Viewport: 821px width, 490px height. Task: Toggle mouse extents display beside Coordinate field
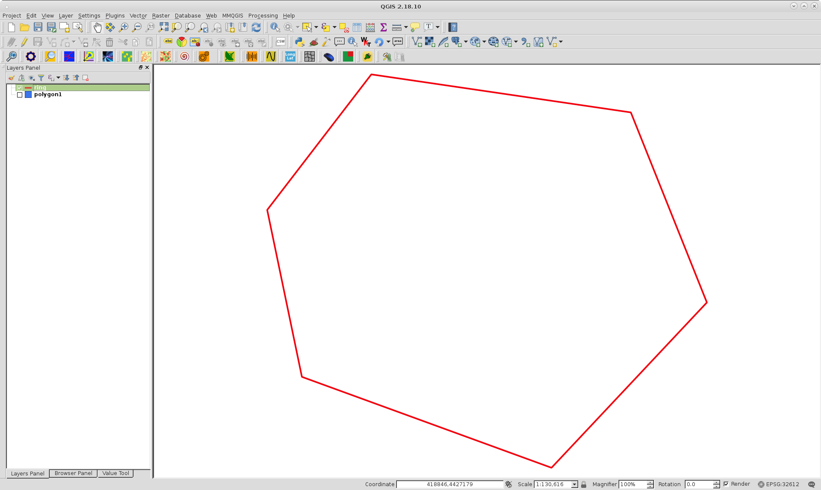pos(508,484)
